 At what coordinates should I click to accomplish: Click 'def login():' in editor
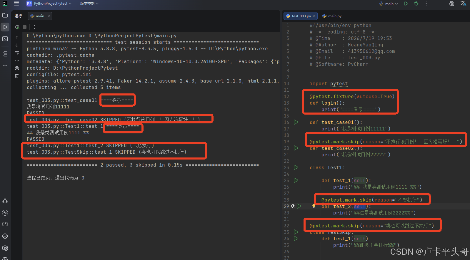click(x=327, y=103)
